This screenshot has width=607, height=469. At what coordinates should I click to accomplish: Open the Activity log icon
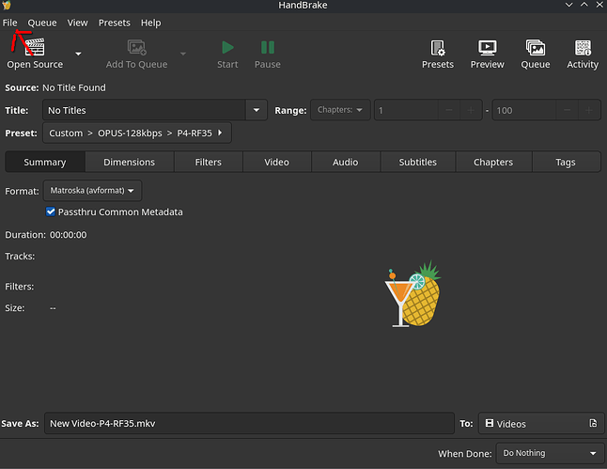[583, 48]
